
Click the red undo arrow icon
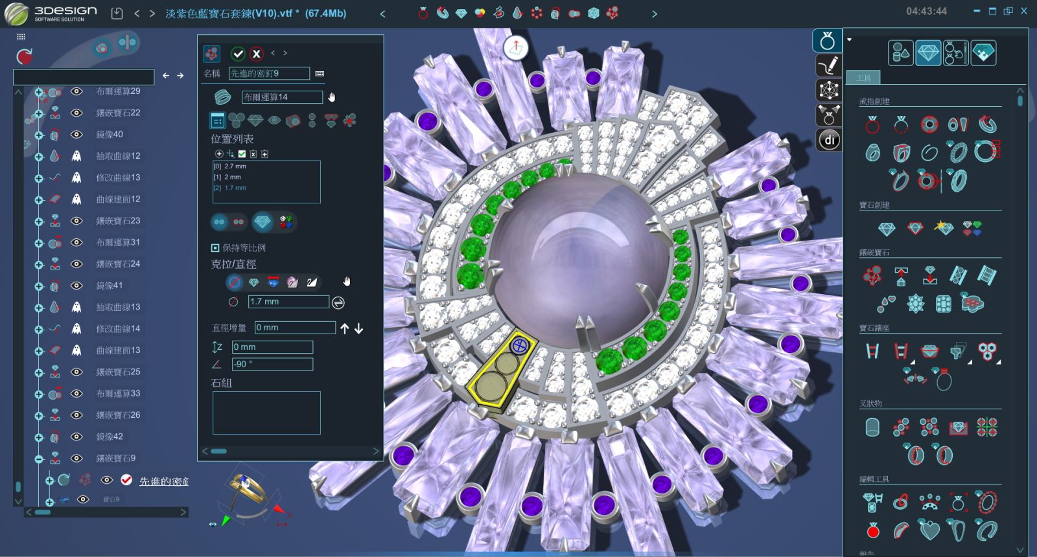(25, 56)
